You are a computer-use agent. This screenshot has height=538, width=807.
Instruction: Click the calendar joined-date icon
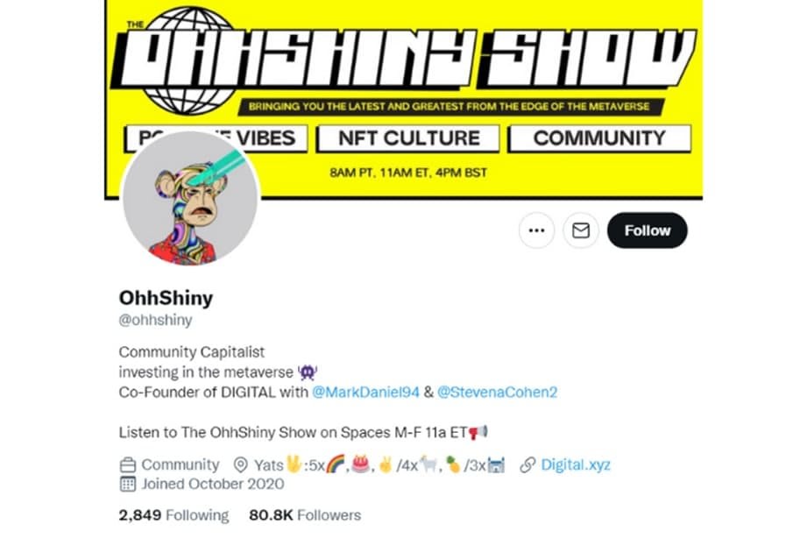(x=128, y=484)
